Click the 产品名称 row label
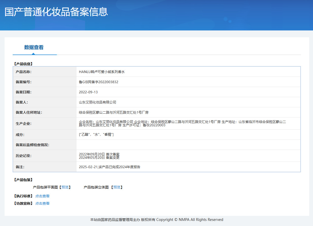313x226 pixels. 24,72
